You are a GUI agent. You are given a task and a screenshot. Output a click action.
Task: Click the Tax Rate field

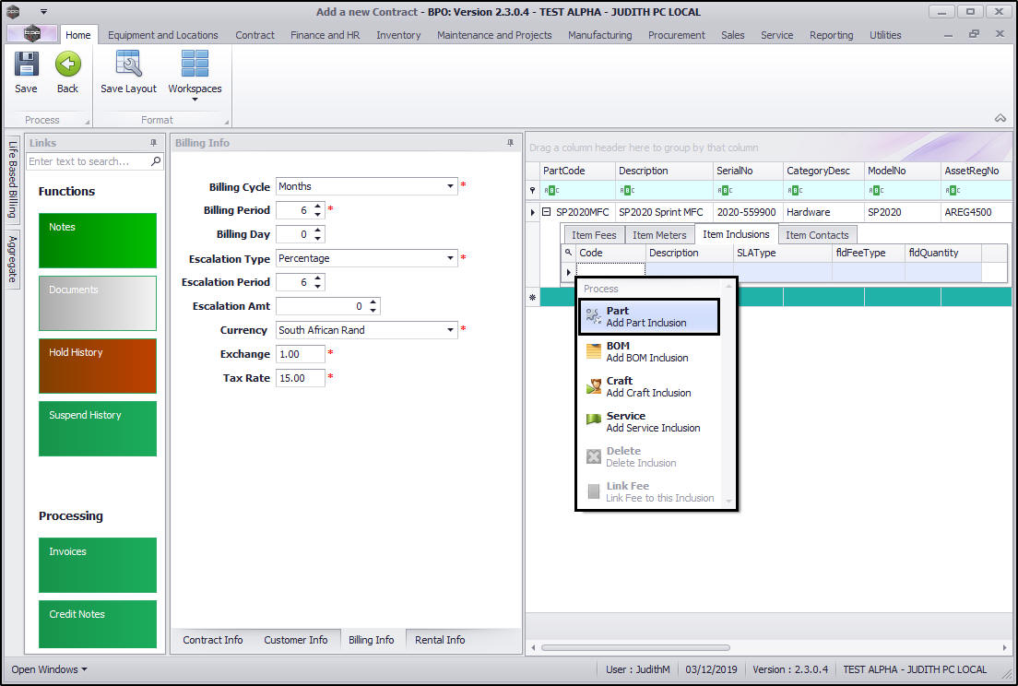[x=300, y=378]
